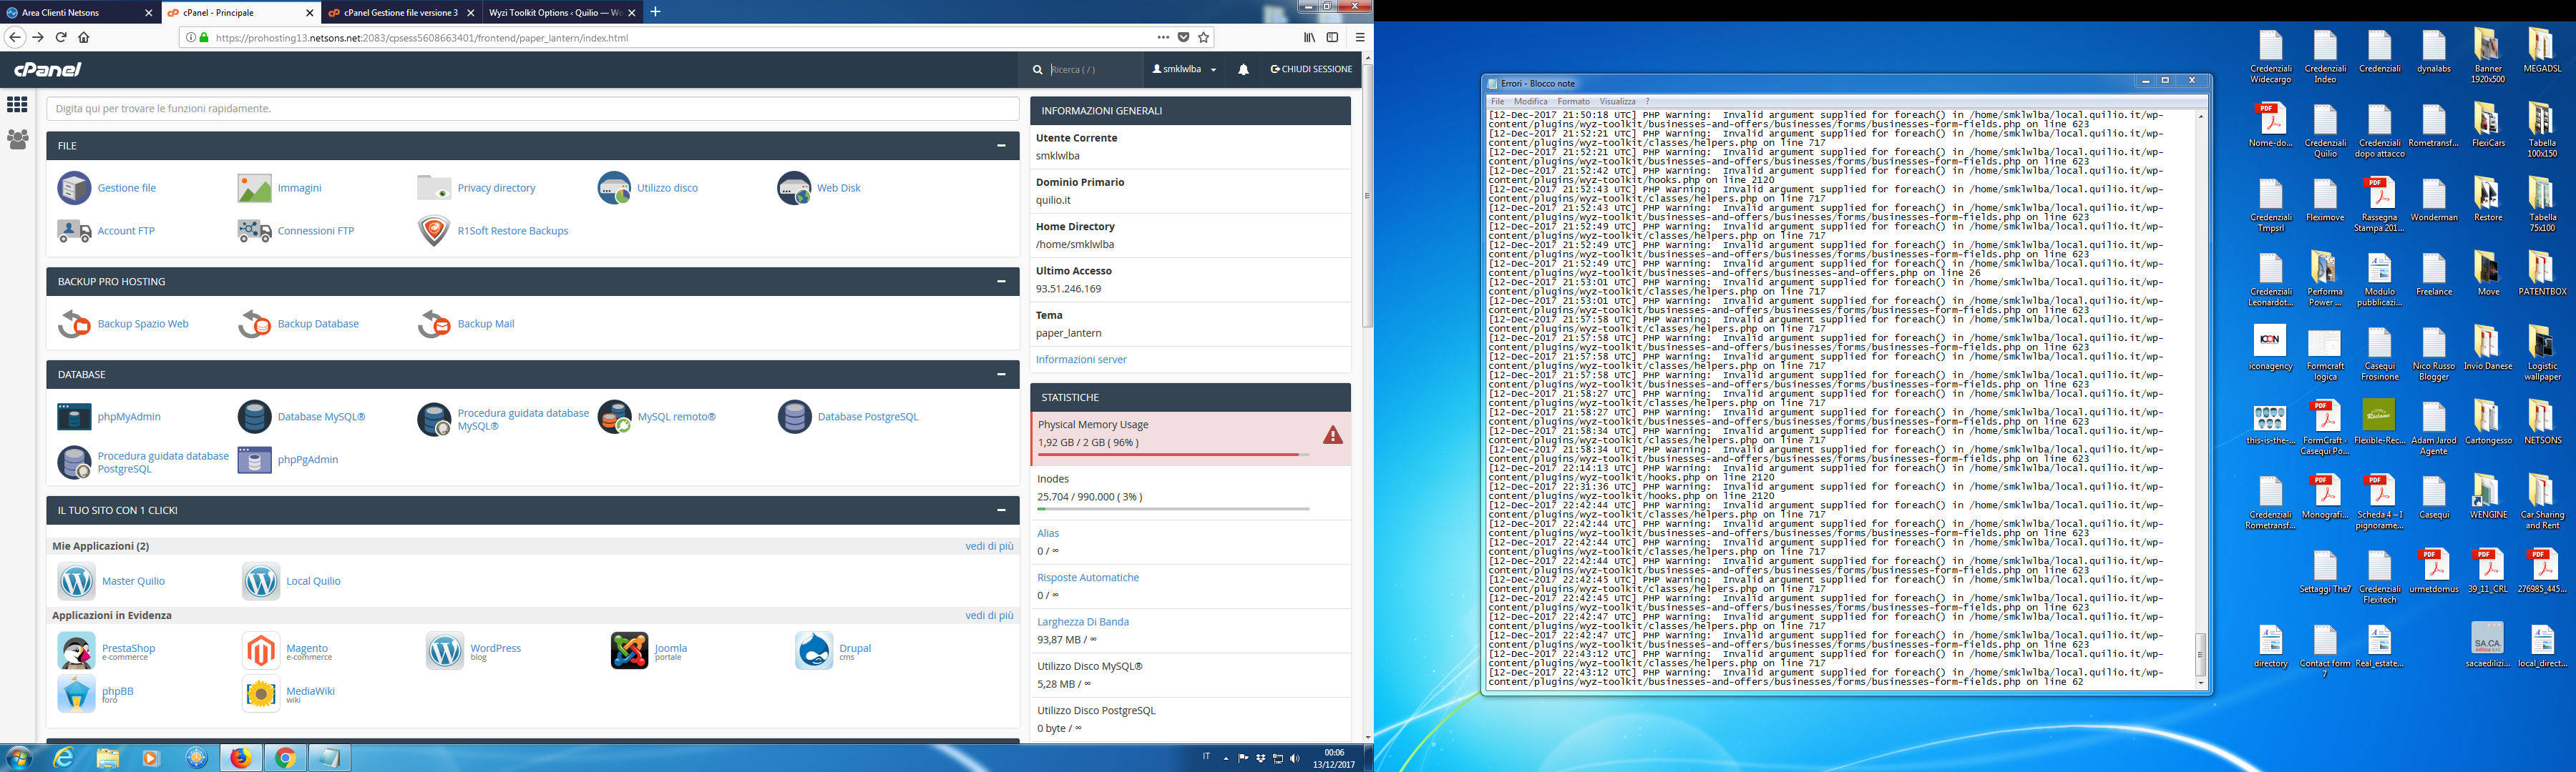Click the notifications bell icon

pyautogui.click(x=1243, y=70)
